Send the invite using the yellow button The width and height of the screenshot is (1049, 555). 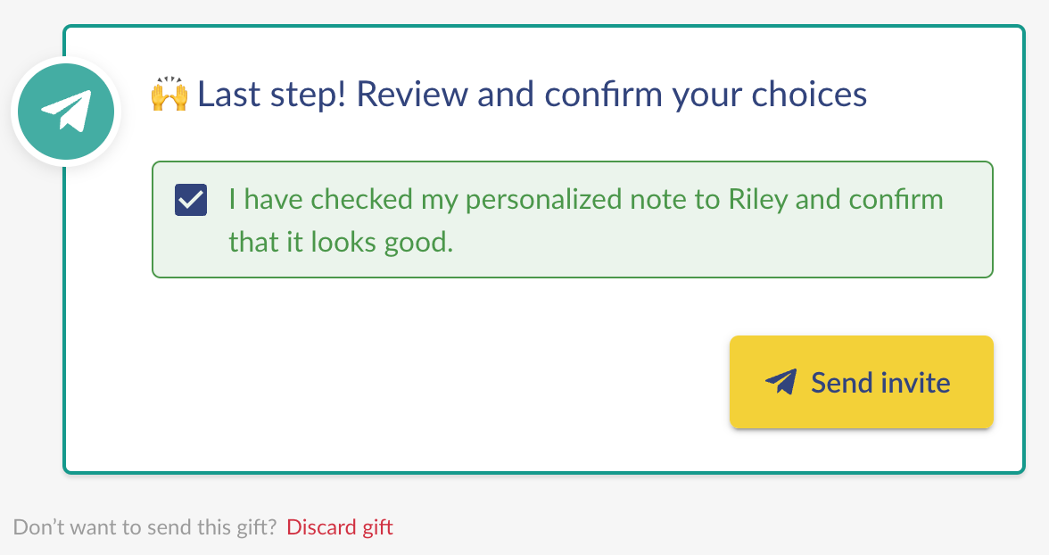click(x=861, y=382)
